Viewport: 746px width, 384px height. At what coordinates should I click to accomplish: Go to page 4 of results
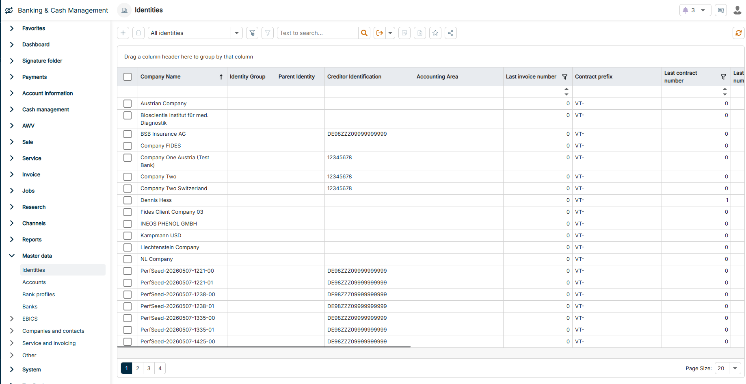click(160, 368)
